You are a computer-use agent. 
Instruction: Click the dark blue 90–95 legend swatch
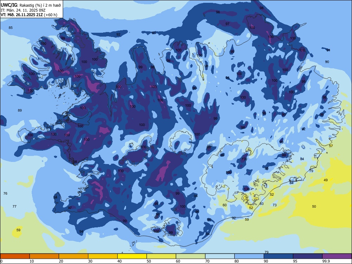pyautogui.click(x=278, y=256)
